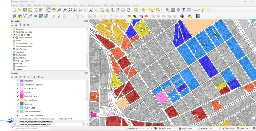
Task: Select the Zoom Out magnifier tool
Action: tap(64, 10)
